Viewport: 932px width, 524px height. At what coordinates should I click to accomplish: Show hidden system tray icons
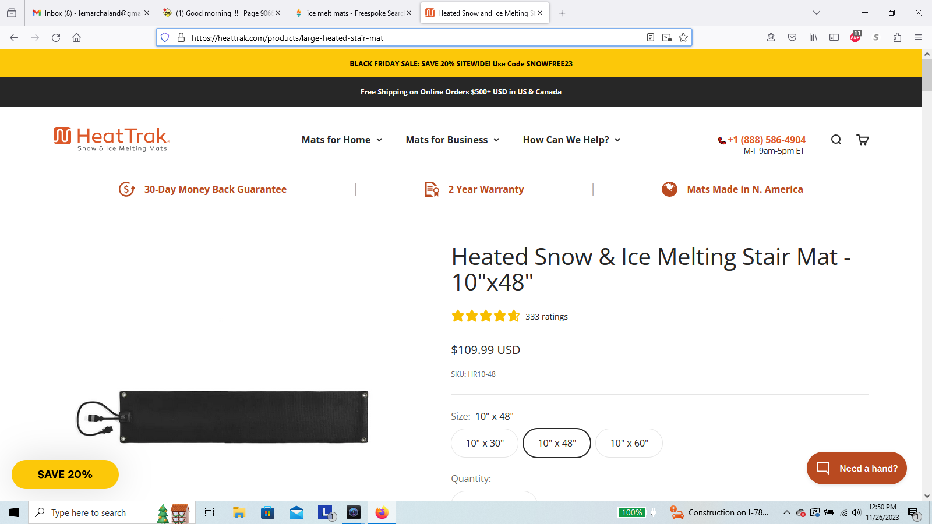786,512
